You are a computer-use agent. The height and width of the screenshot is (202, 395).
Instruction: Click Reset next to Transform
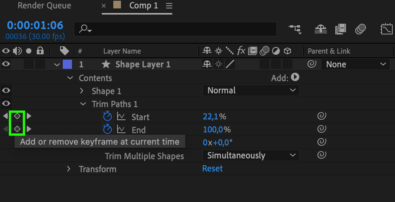212,168
